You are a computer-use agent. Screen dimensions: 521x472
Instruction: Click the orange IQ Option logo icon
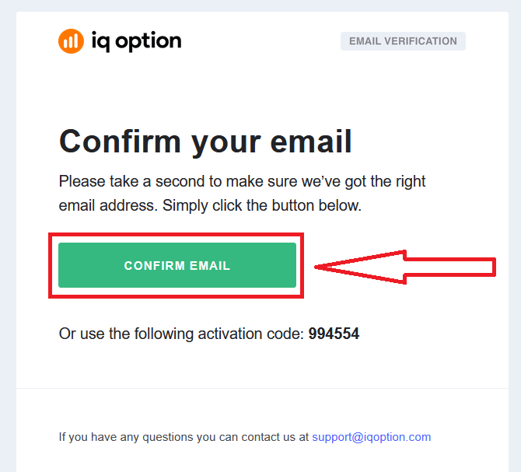71,41
